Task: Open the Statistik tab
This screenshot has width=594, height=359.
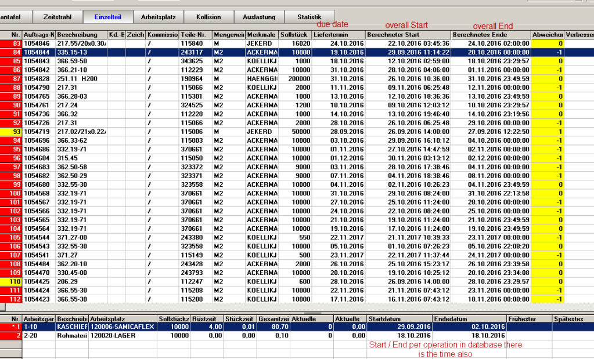Action: click(x=309, y=17)
